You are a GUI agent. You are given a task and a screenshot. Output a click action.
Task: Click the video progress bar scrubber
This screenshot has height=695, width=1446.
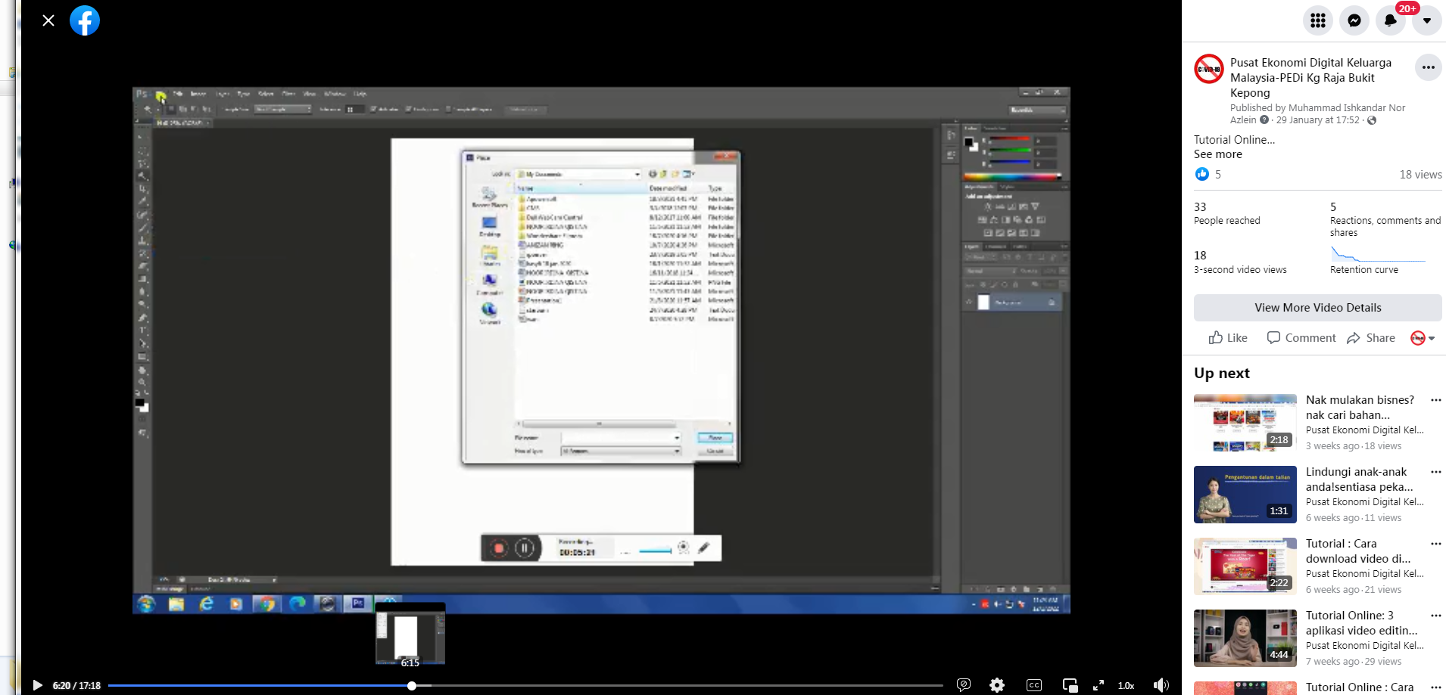pos(412,686)
